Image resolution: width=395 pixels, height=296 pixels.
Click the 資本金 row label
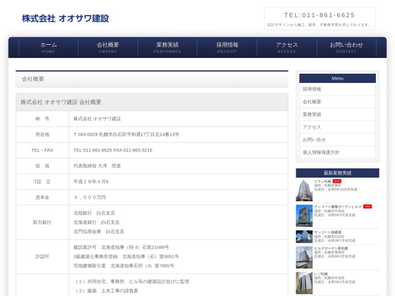(x=42, y=197)
